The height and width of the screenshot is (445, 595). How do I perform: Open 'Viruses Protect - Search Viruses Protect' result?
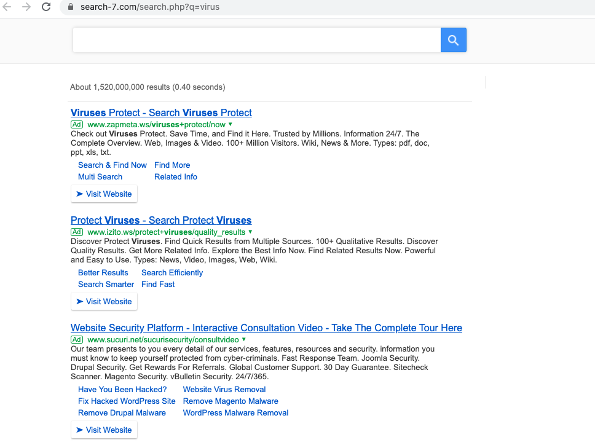[x=161, y=112]
